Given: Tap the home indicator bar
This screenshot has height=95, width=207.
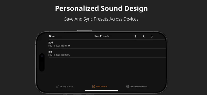Looking at the screenshot, I should coord(101,90).
